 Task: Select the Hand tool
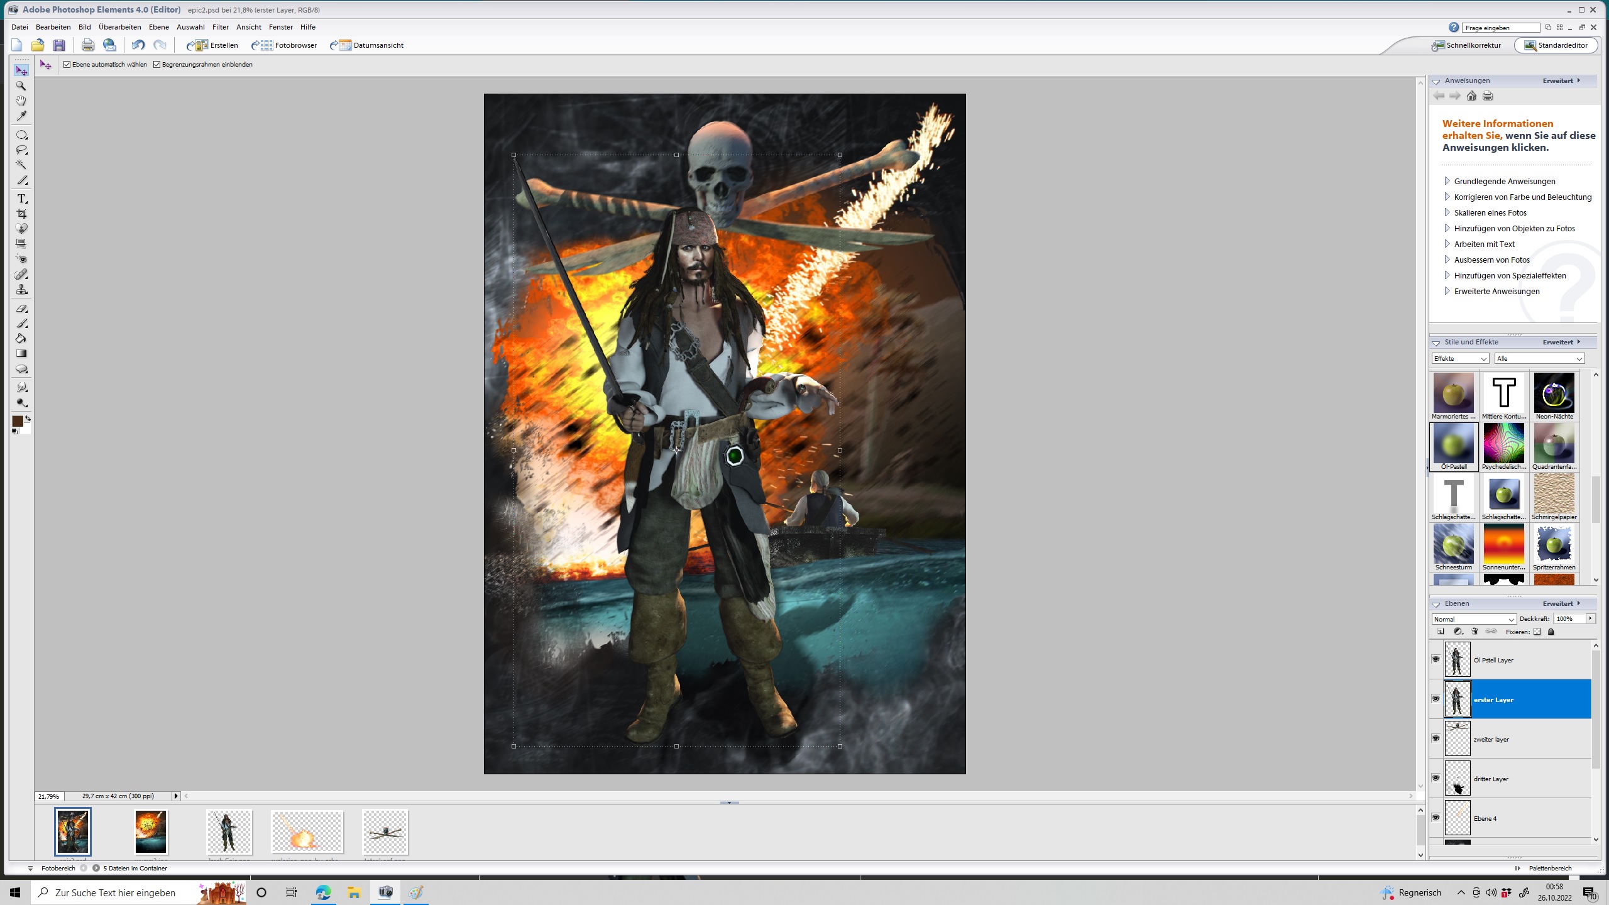point(21,101)
